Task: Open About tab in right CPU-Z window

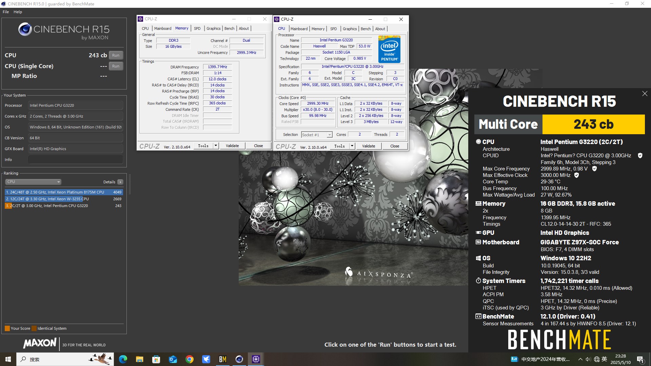Action: (x=380, y=29)
